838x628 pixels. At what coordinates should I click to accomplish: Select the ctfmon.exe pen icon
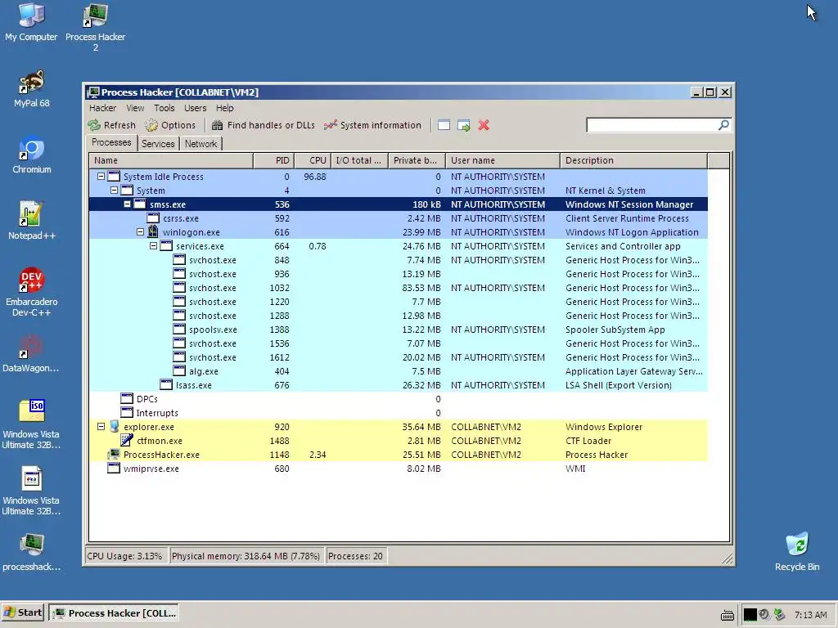point(127,441)
